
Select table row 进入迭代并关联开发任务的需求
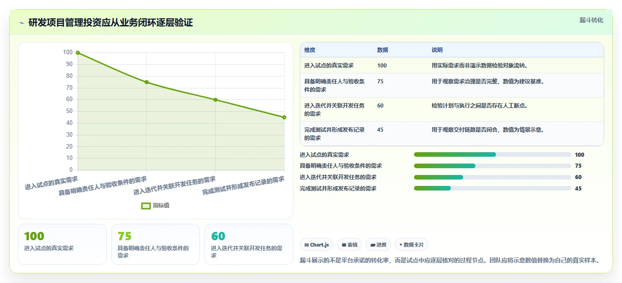pyautogui.click(x=452, y=110)
